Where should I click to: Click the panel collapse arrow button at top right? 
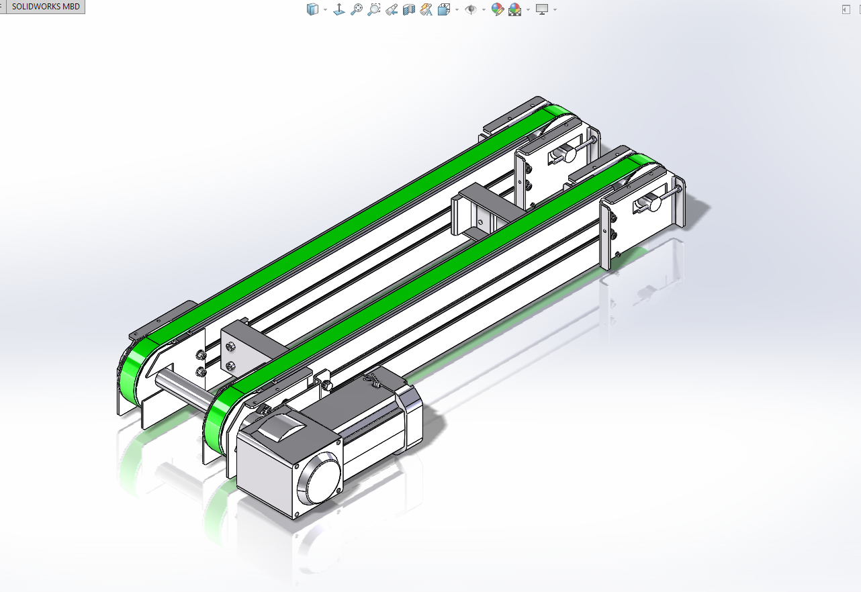846,9
